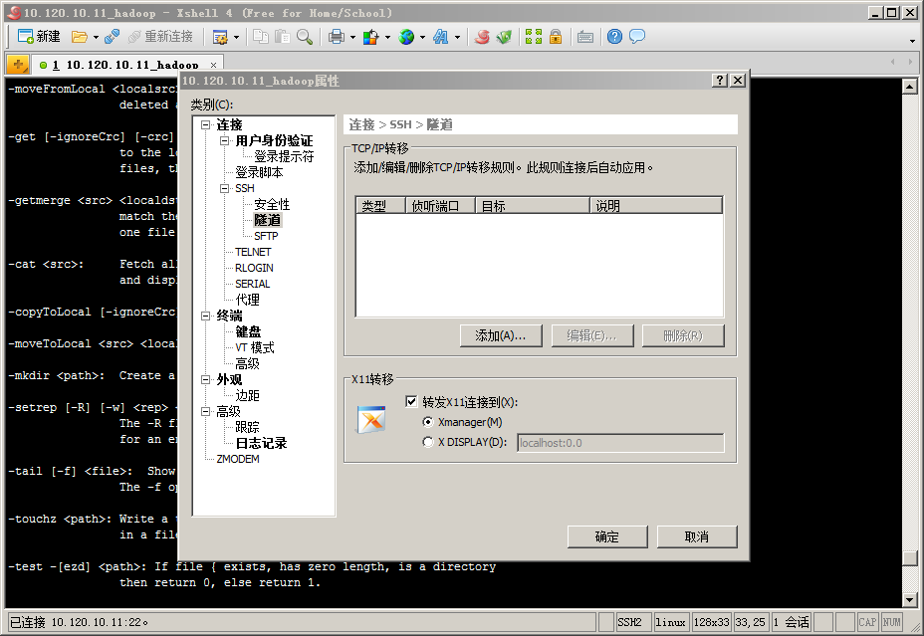
Task: Select the Xmanager(M) radio button
Action: pos(428,422)
